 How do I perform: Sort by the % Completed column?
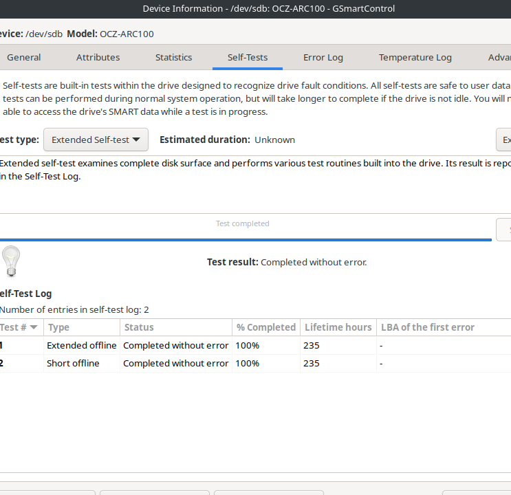point(265,327)
